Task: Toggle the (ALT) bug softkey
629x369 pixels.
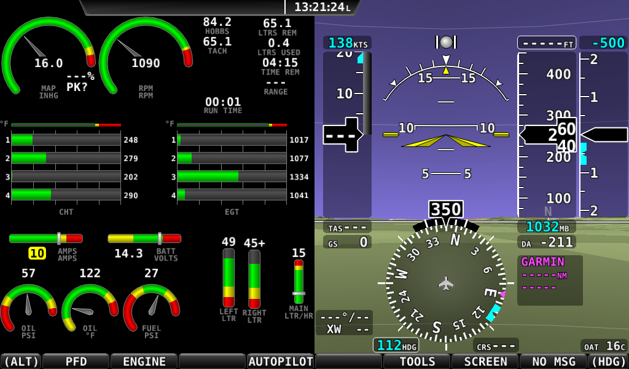Action: pyautogui.click(x=20, y=361)
